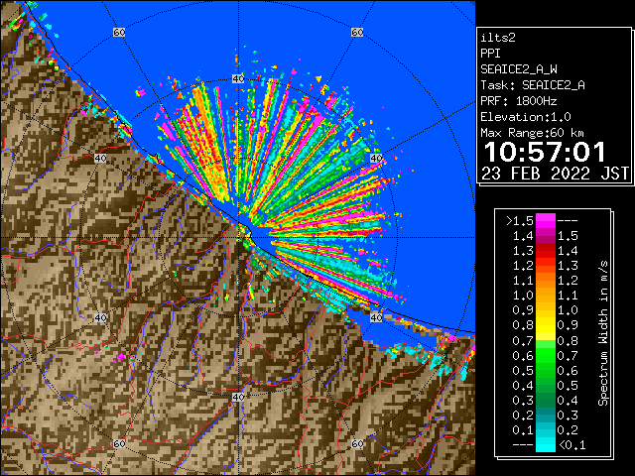Click the radar site at the range rings' center
635x476 pixels.
click(x=238, y=238)
